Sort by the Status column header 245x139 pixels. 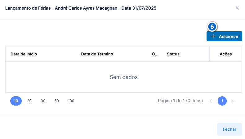173,54
